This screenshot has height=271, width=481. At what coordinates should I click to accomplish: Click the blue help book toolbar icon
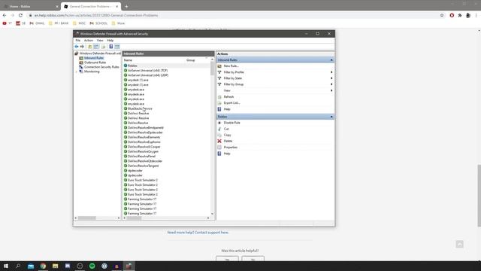110,47
